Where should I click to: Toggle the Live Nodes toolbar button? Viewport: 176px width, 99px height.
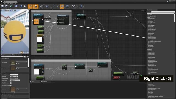tap(42, 6)
